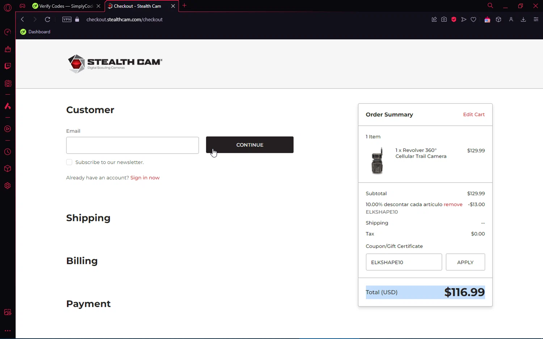Select the Checkout - Stealth Cam tab
The image size is (543, 339).
pyautogui.click(x=137, y=6)
